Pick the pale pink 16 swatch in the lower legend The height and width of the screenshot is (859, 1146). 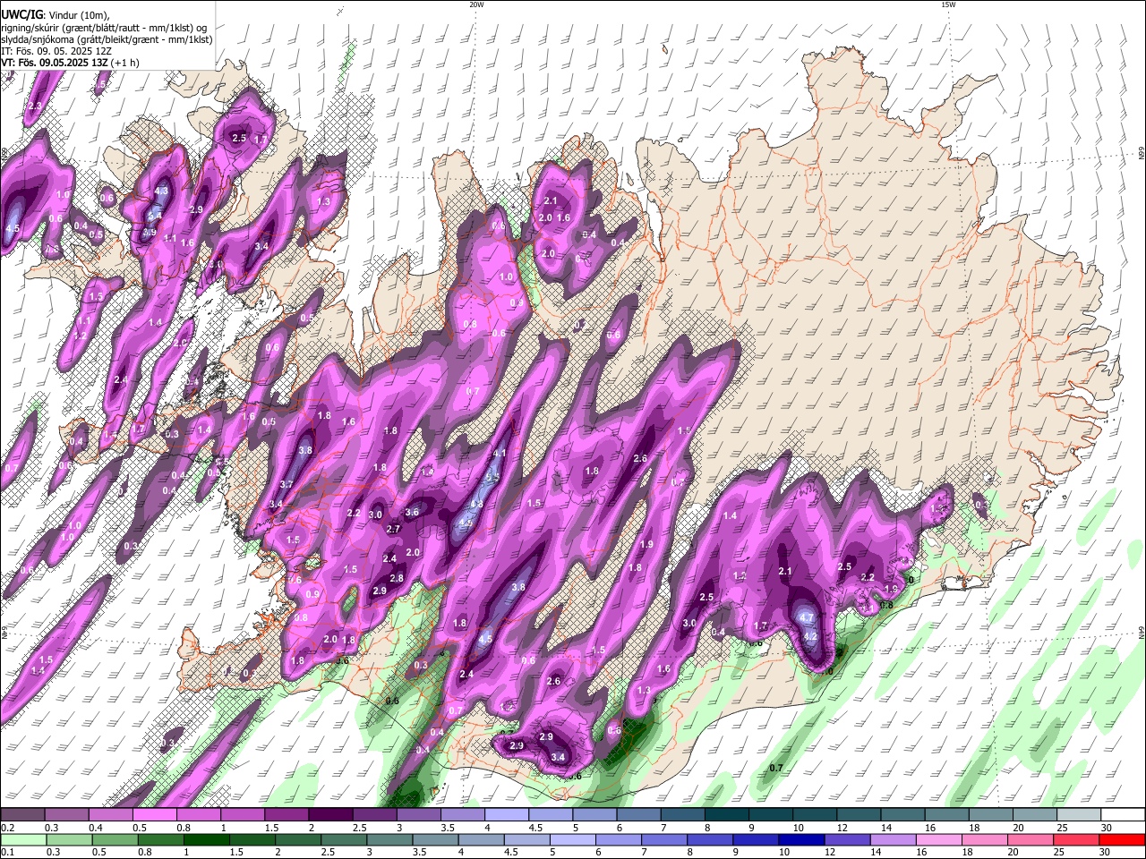938,840
